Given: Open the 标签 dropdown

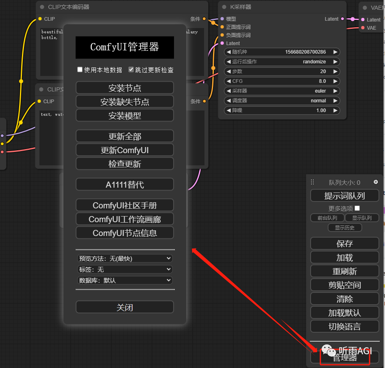Looking at the screenshot, I should (125, 269).
